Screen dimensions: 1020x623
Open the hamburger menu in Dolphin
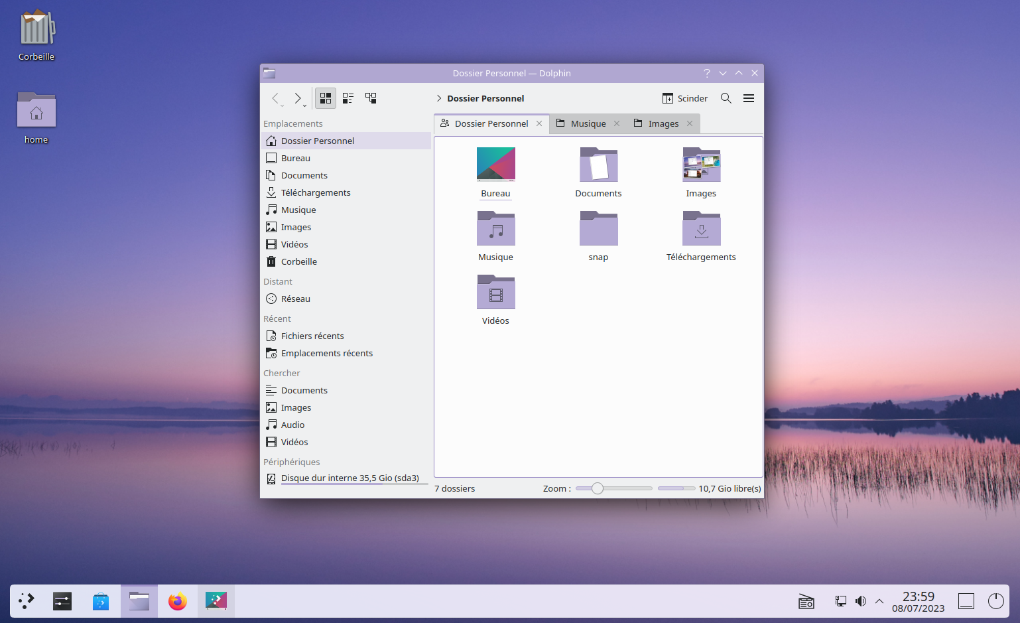[x=749, y=98]
